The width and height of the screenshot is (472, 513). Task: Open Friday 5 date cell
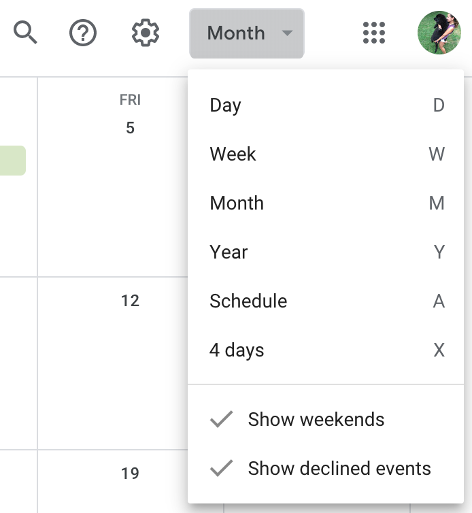point(112,204)
